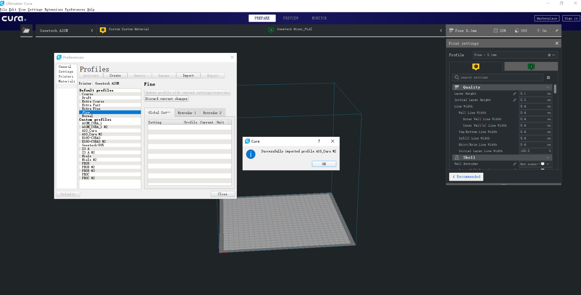The height and width of the screenshot is (295, 581).
Task: Select custom profile Geeetech-DU5
Action: pos(110,145)
